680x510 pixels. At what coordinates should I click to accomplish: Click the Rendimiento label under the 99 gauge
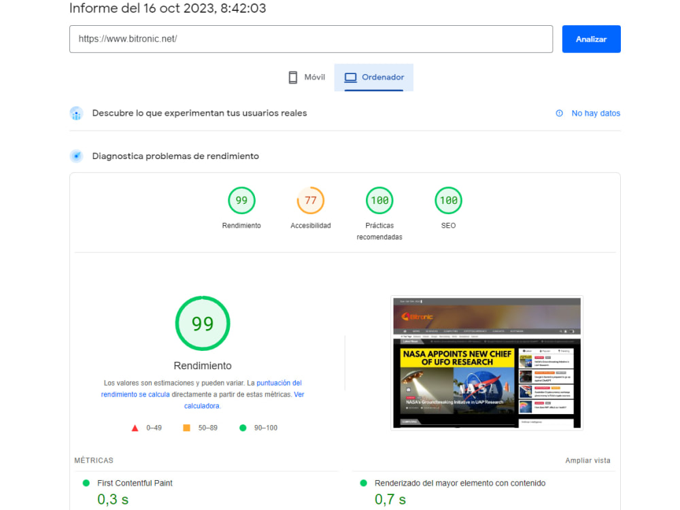[x=203, y=366]
